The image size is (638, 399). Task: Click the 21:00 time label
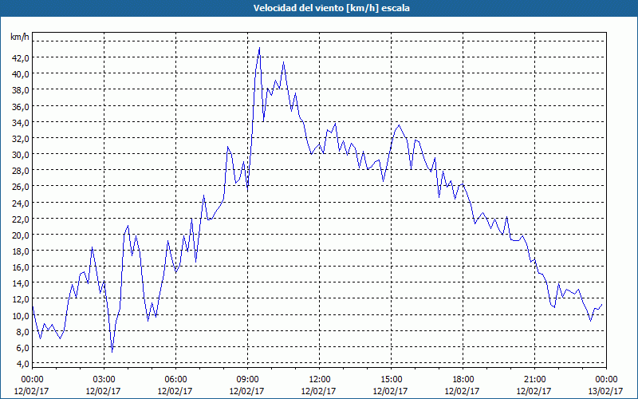pyautogui.click(x=534, y=380)
